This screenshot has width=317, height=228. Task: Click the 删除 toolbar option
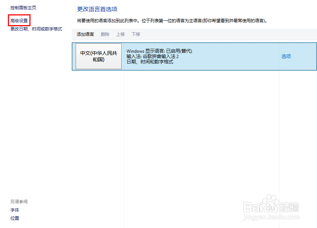point(105,34)
